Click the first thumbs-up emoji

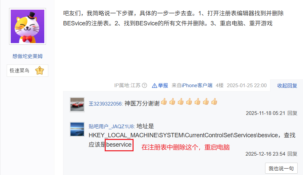164,102
